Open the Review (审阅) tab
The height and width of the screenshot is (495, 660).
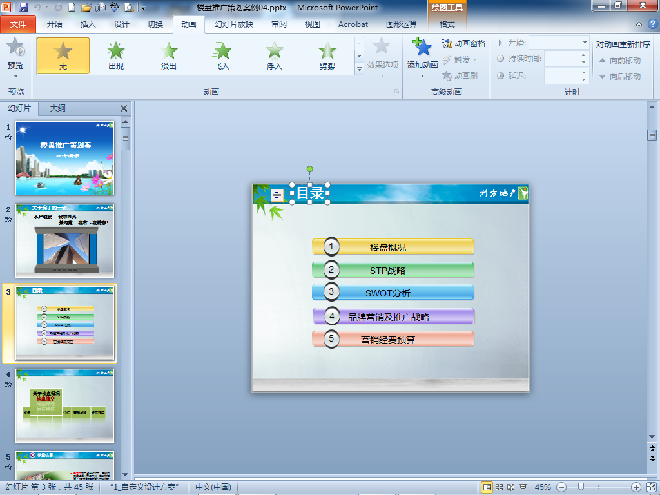point(279,24)
